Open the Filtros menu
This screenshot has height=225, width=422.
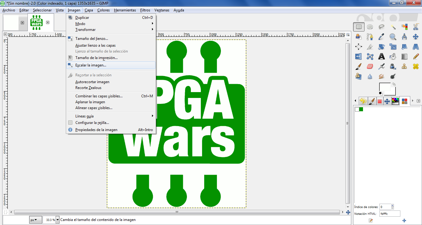click(145, 10)
